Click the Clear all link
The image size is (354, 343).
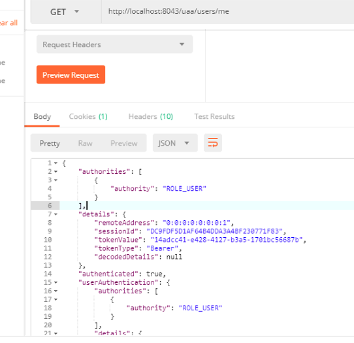click(x=8, y=23)
